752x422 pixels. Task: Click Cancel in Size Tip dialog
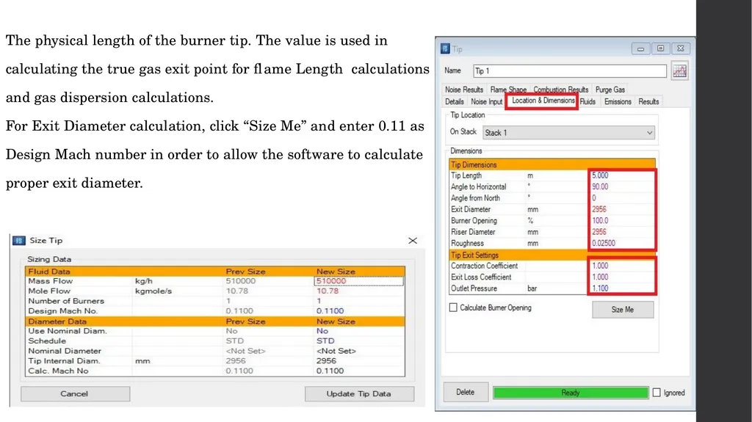[75, 393]
